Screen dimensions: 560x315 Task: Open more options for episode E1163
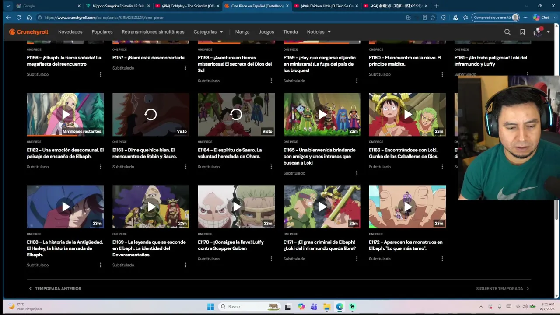(x=185, y=167)
